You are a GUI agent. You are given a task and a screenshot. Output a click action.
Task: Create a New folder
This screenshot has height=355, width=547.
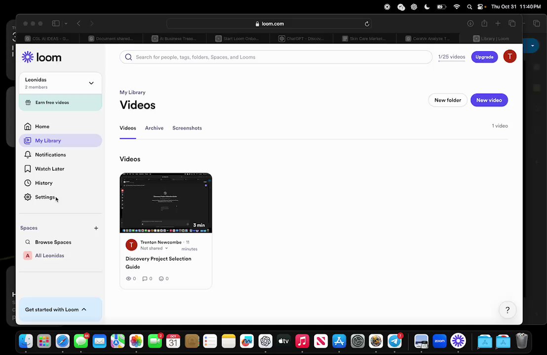[448, 100]
